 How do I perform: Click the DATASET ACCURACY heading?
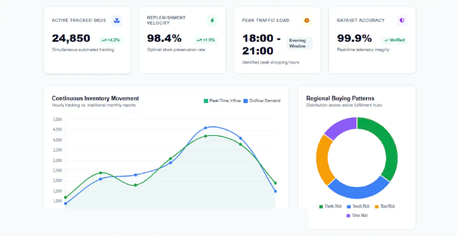tap(361, 20)
